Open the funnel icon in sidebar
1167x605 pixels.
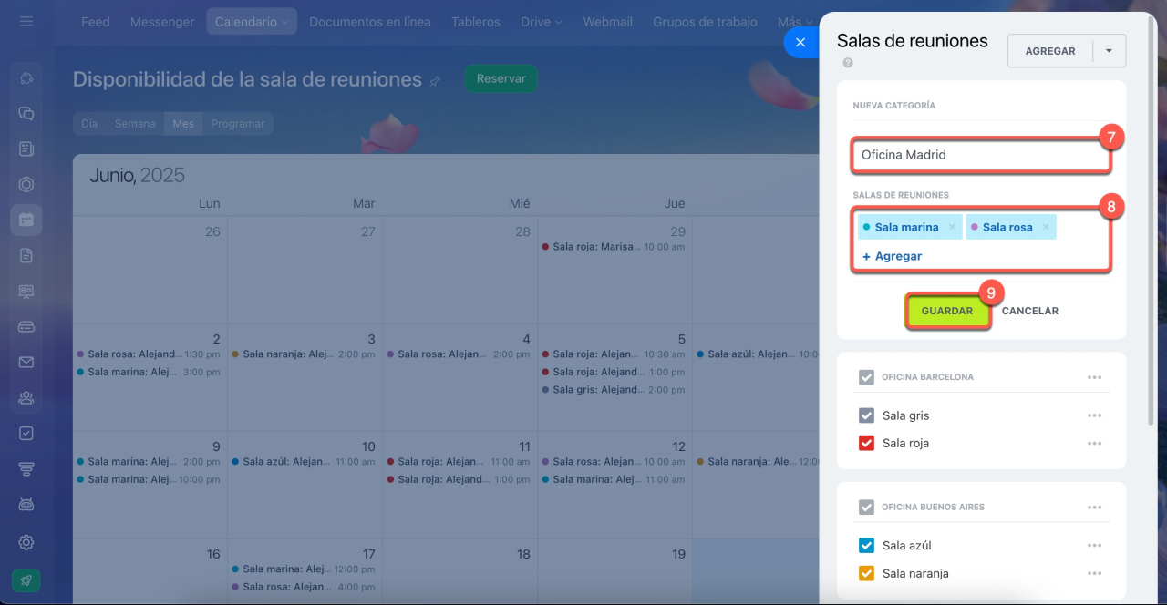click(x=26, y=469)
